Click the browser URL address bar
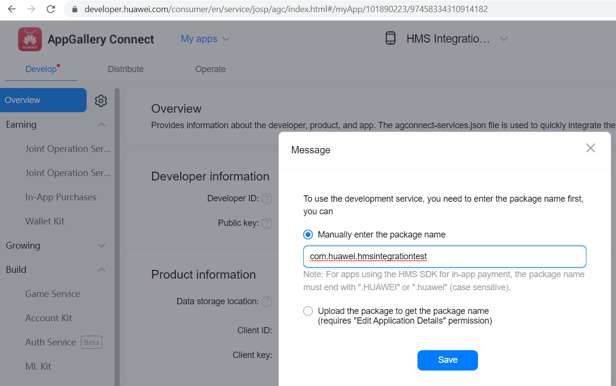Image resolution: width=616 pixels, height=386 pixels. click(x=339, y=9)
